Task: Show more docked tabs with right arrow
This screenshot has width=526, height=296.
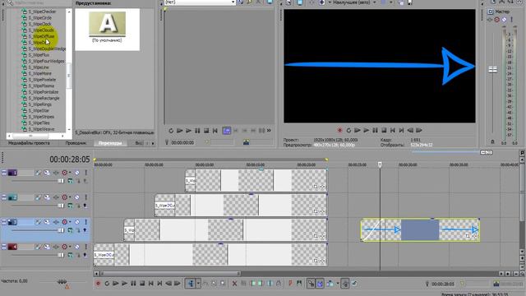Action: 153,143
